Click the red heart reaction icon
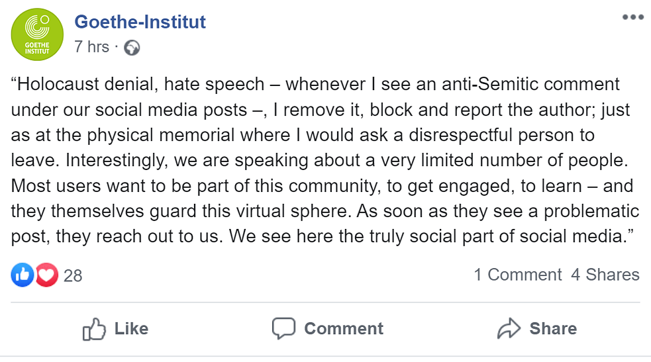The width and height of the screenshot is (651, 362). pyautogui.click(x=47, y=275)
